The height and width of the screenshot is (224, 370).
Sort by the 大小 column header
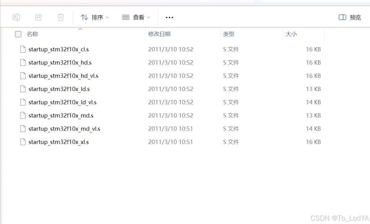pyautogui.click(x=291, y=34)
